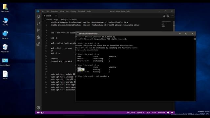Image resolution: width=210 pixels, height=118 pixels.
Task: Open Source Control view in VS Code
Action: pos(38,30)
